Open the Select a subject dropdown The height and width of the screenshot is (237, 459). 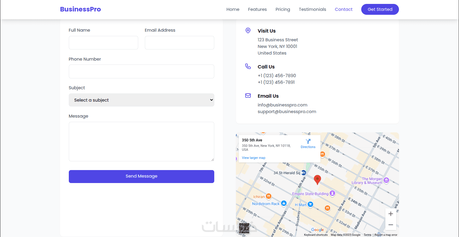pyautogui.click(x=141, y=100)
